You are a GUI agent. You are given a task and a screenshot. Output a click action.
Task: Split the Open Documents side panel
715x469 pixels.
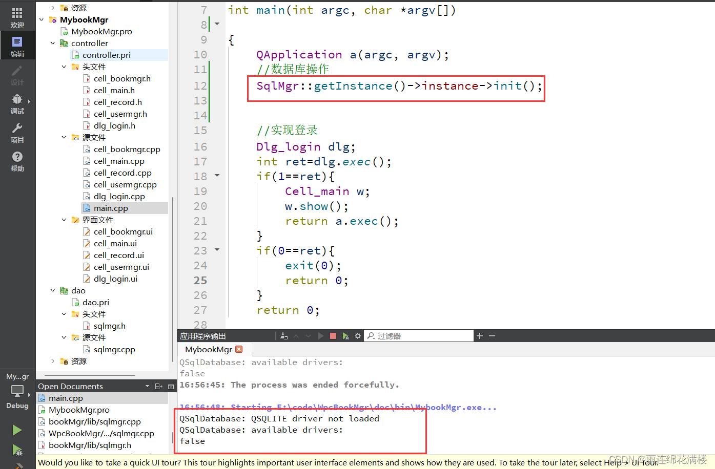coord(159,387)
